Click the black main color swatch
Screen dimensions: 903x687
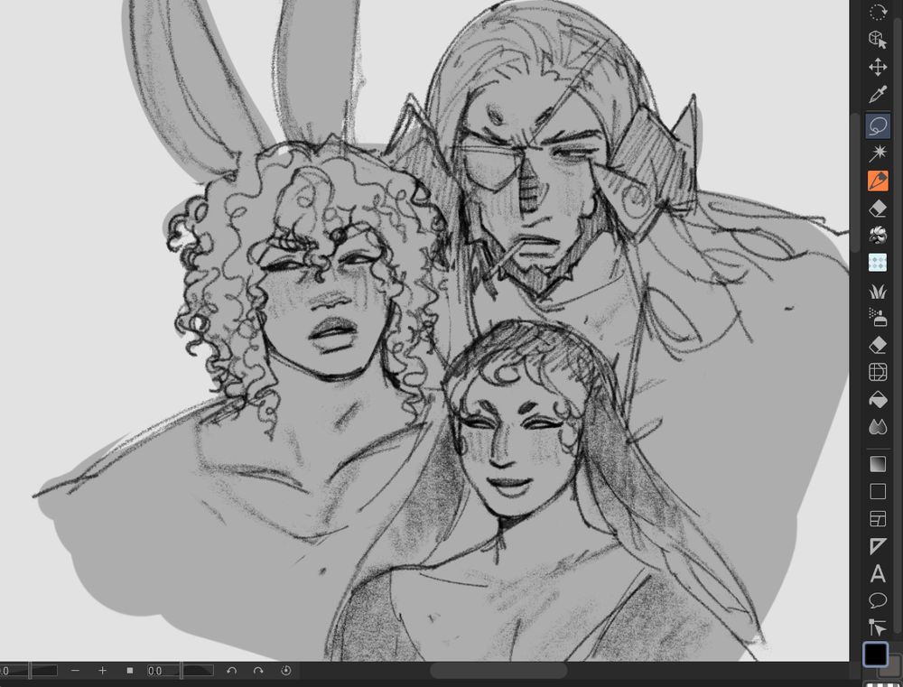point(875,655)
